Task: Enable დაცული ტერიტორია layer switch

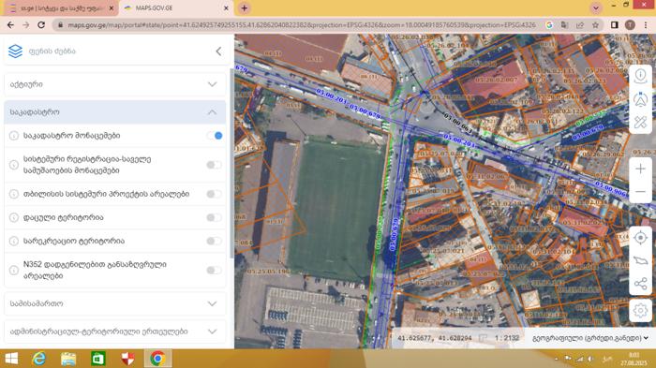Action: click(215, 217)
